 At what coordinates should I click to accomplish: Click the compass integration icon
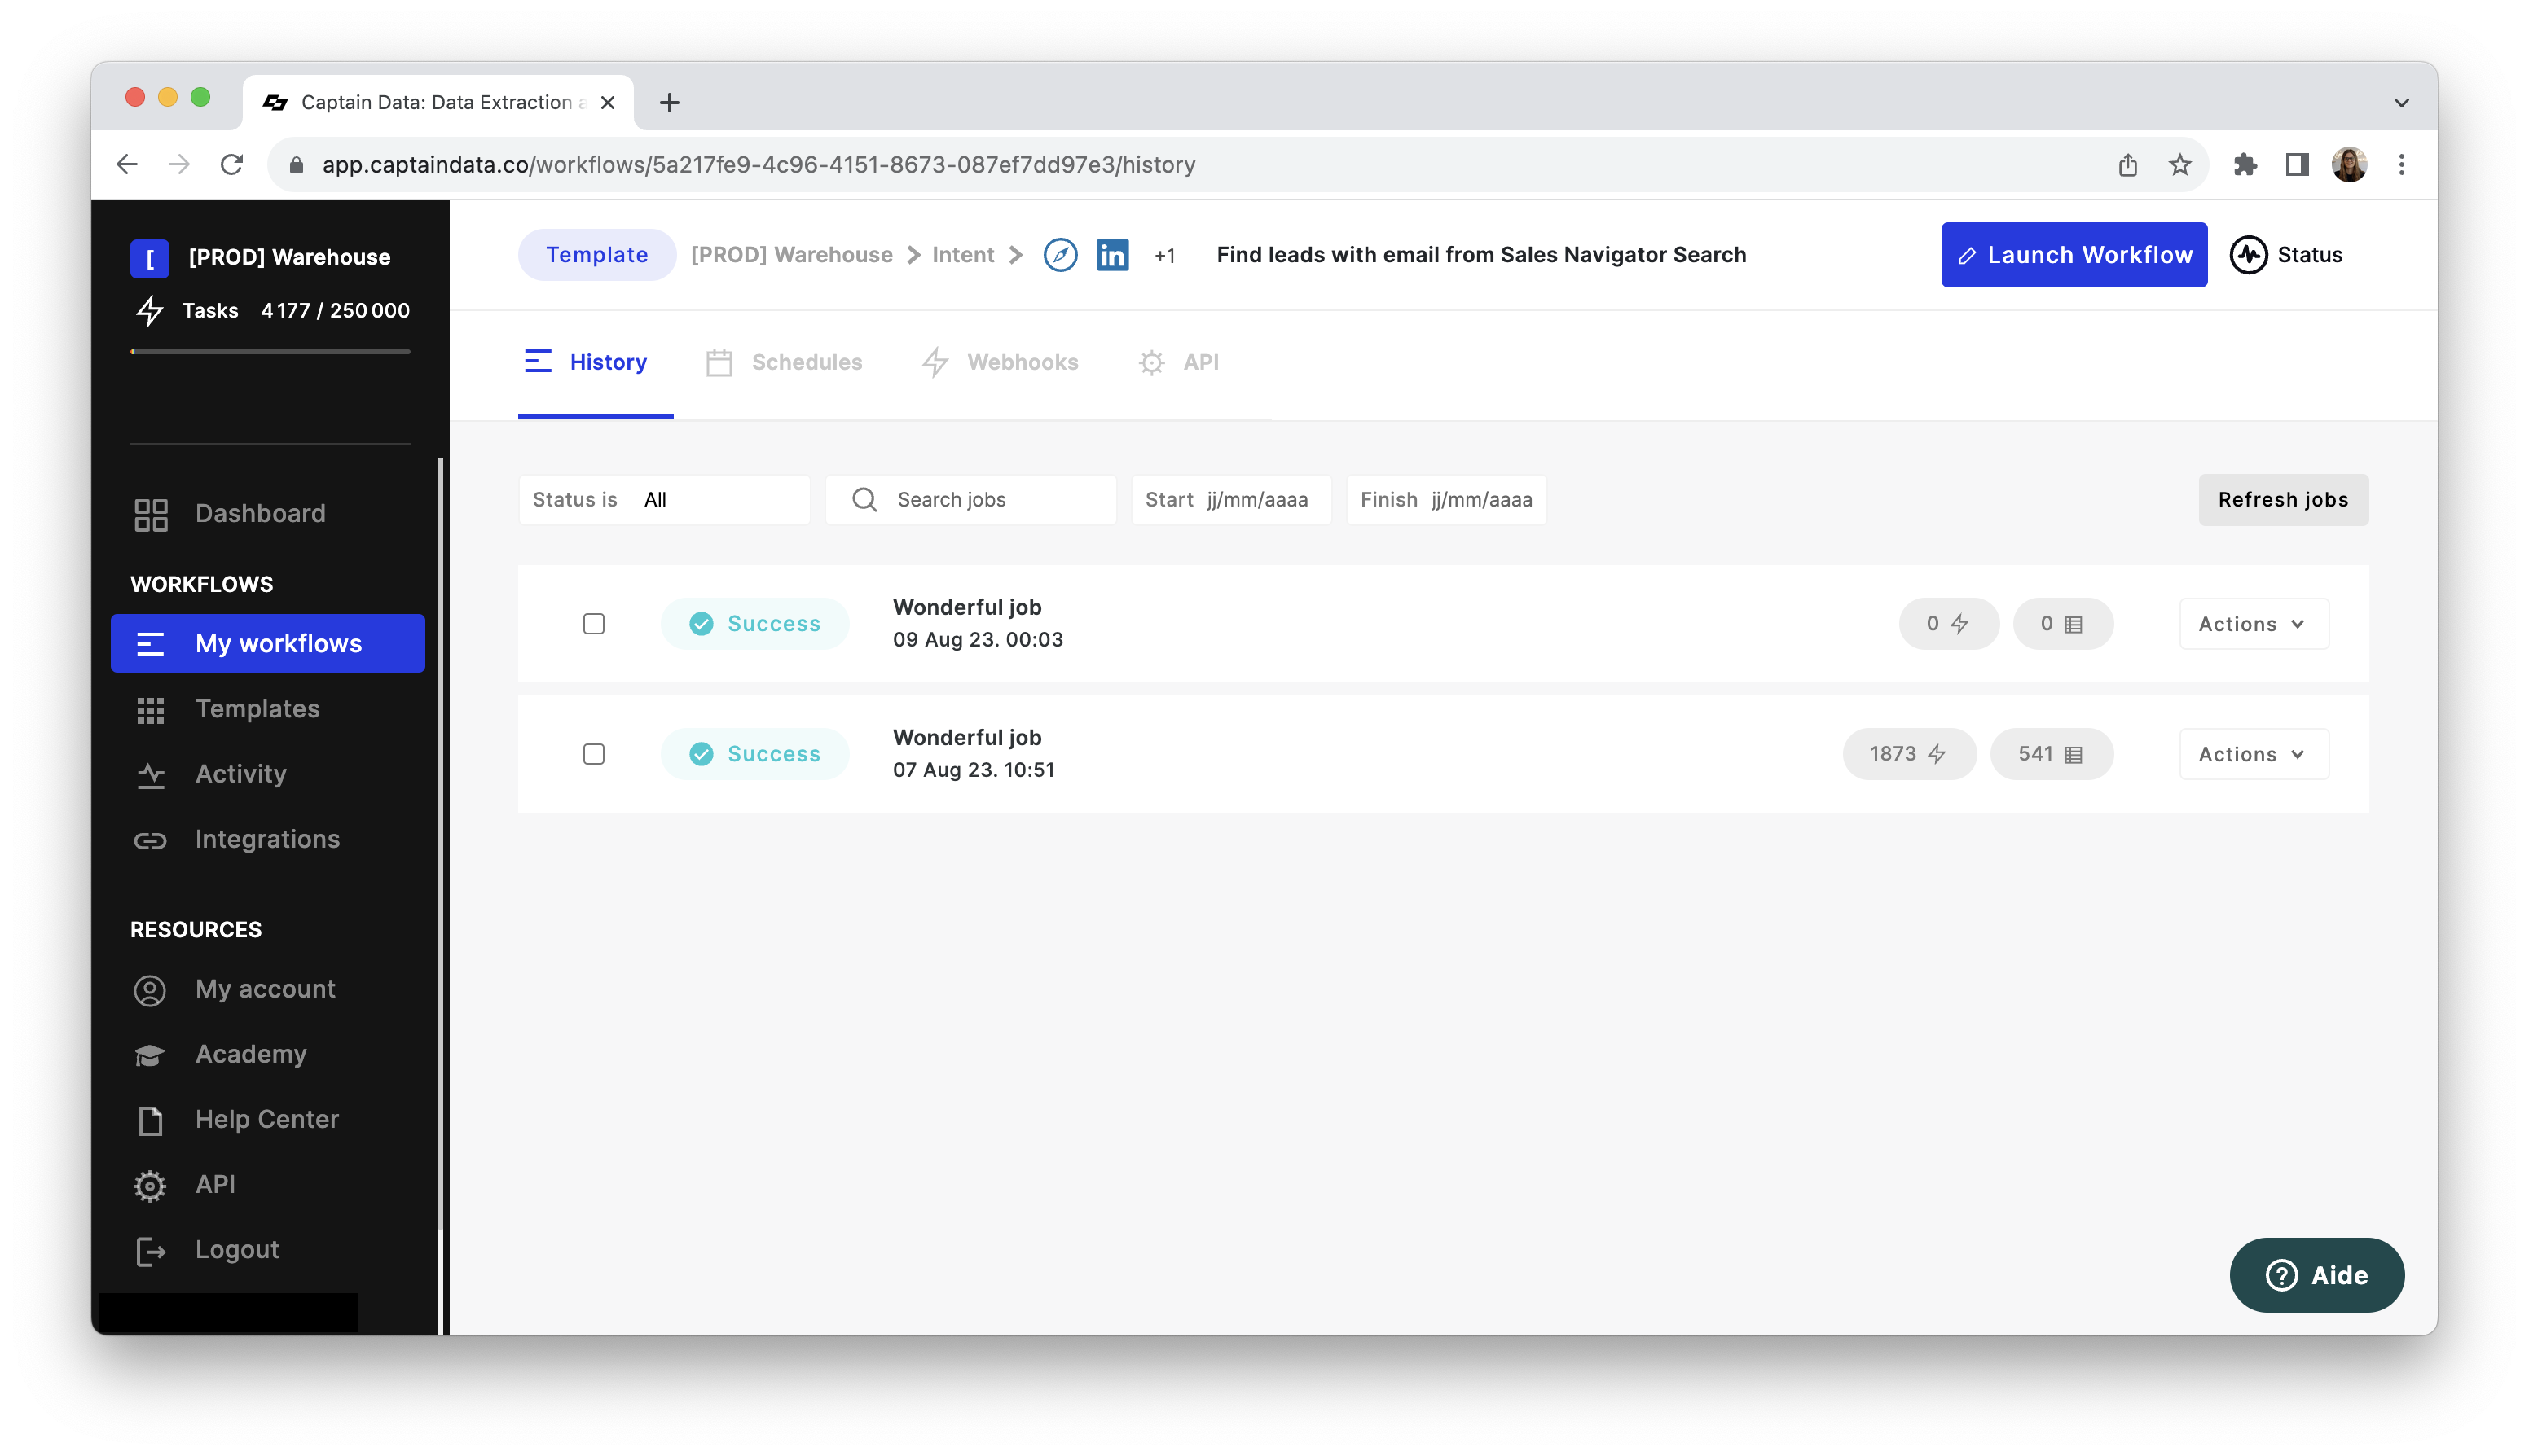click(1059, 255)
